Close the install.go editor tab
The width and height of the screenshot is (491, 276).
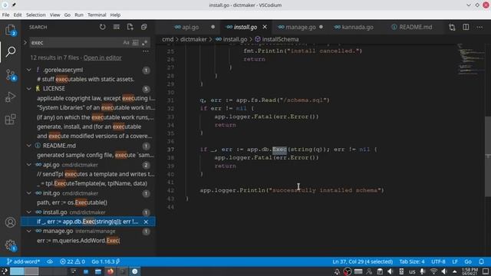tap(265, 27)
